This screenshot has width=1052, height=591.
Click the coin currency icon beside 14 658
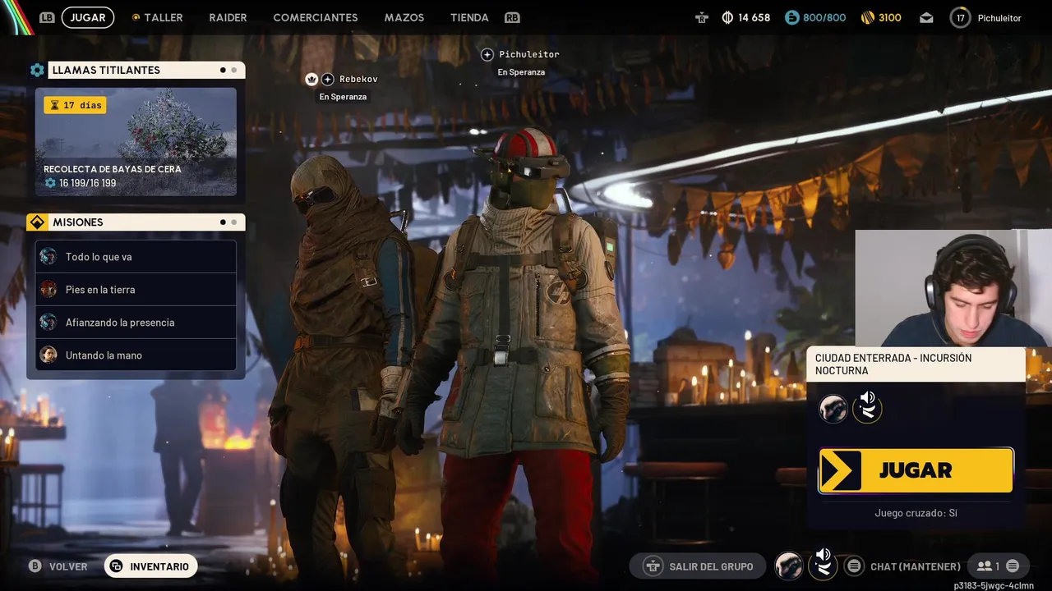[x=727, y=17]
